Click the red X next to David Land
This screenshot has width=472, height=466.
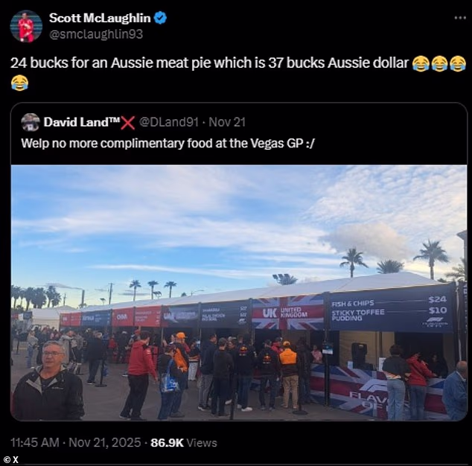tap(127, 123)
